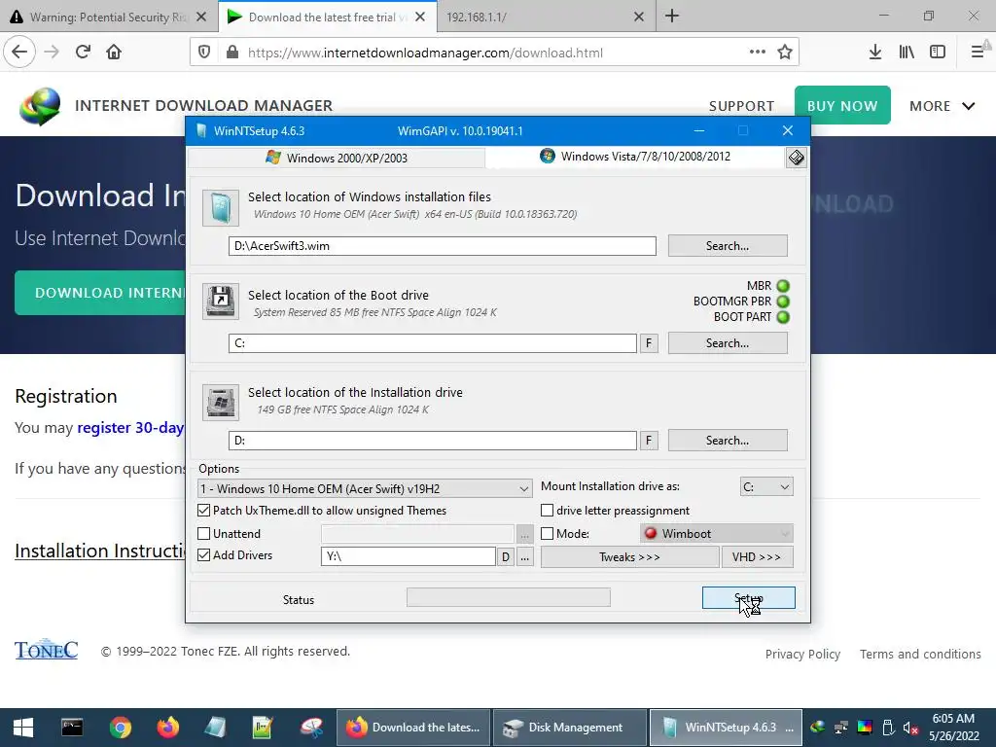Open page actions three-dot menu in address bar

click(757, 53)
